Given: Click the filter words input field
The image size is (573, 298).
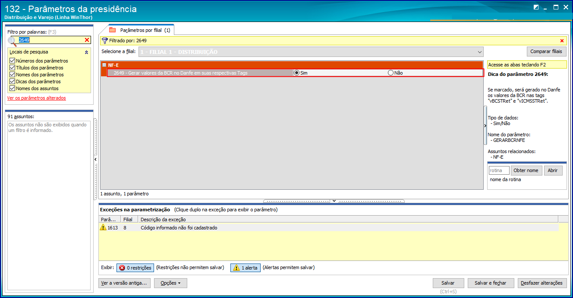Looking at the screenshot, I should (x=50, y=40).
